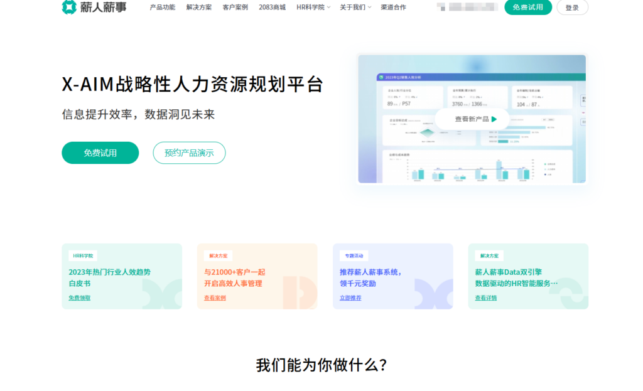The width and height of the screenshot is (643, 391).
Task: Expand the 关于我们 dropdown menu
Action: [354, 8]
